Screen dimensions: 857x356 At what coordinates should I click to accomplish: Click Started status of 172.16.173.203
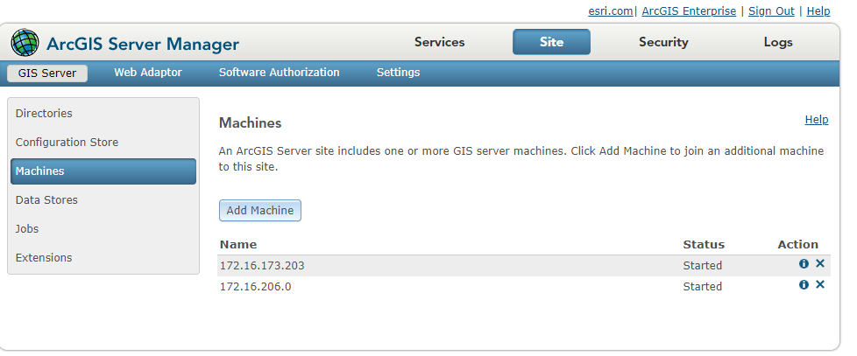[702, 266]
